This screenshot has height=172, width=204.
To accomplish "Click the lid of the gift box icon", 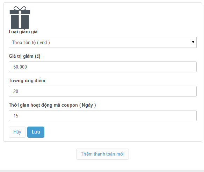I will (20, 12).
